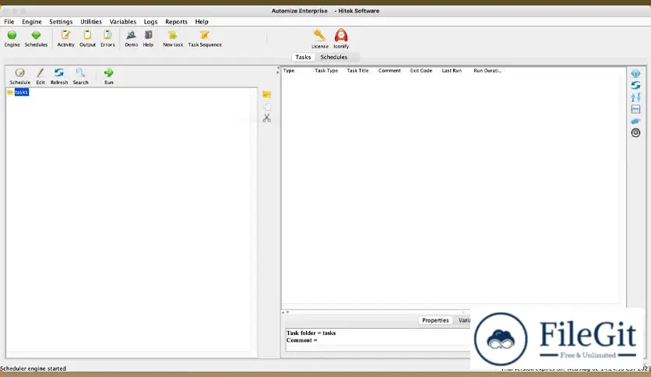651x377 pixels.
Task: Switch to the Schedules tab
Action: 334,58
